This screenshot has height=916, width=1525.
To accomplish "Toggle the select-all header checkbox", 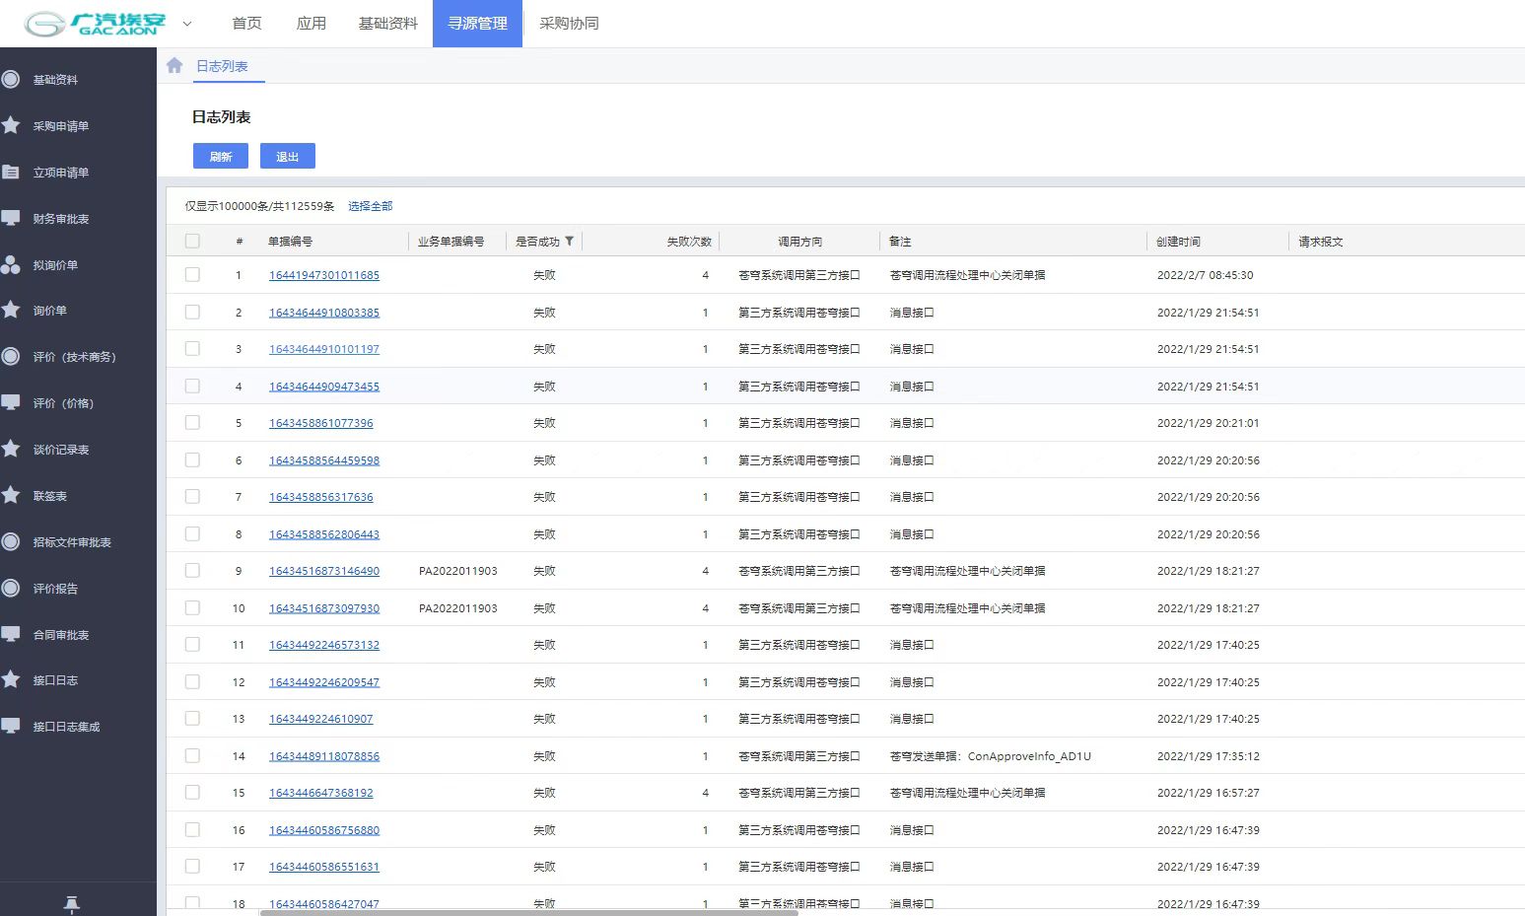I will 192,241.
